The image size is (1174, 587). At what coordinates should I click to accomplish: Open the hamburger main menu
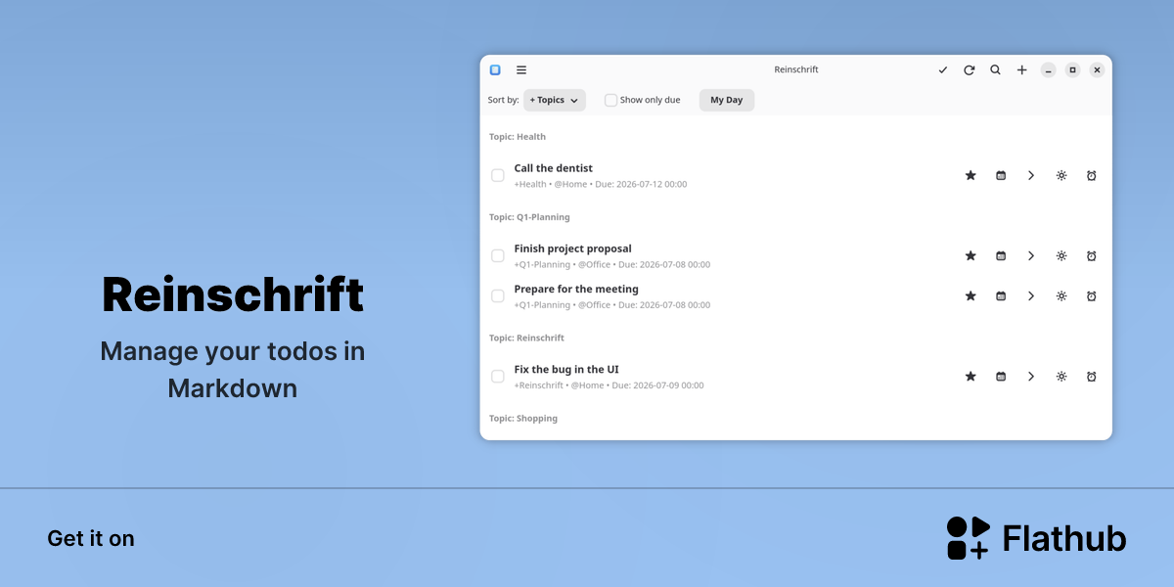[x=521, y=69]
